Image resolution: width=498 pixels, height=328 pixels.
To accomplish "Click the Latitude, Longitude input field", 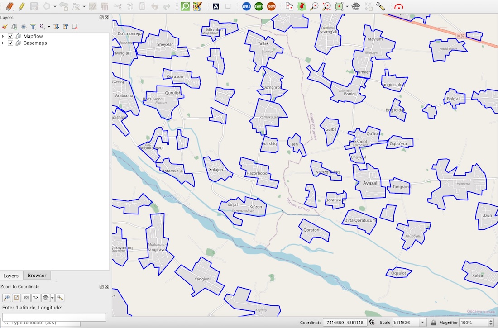I will click(x=54, y=316).
